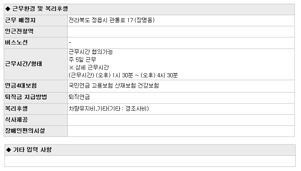The image size is (301, 171).
Task: Select the 식사제공 label cell
Action: 36,120
